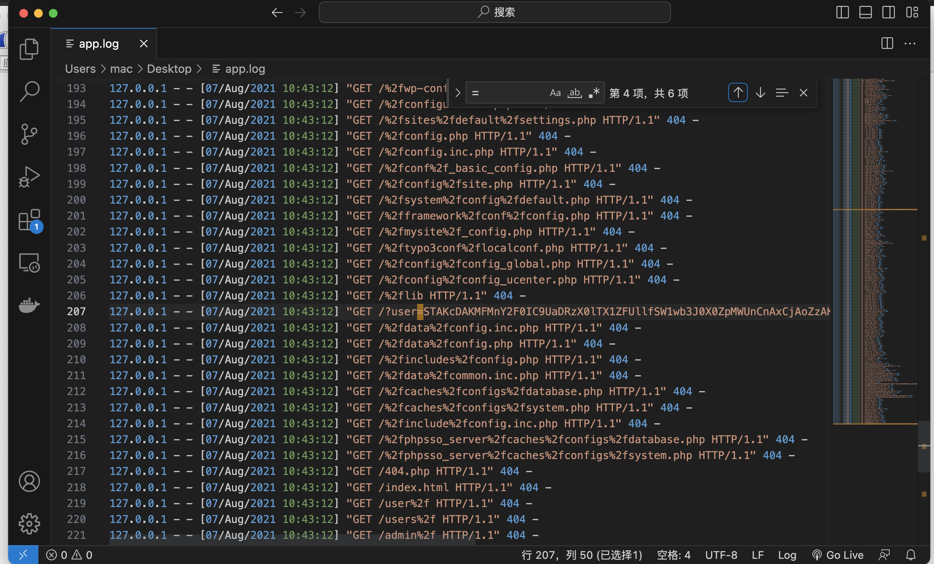Click the minimap code overview
Screen dimensions: 934x564
tap(875, 251)
